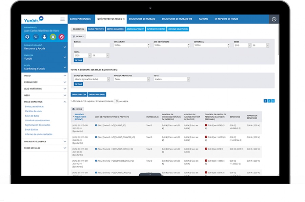This screenshot has height=202, width=305.
Task: Go to page 3 using the pagination control
Action: [273, 101]
